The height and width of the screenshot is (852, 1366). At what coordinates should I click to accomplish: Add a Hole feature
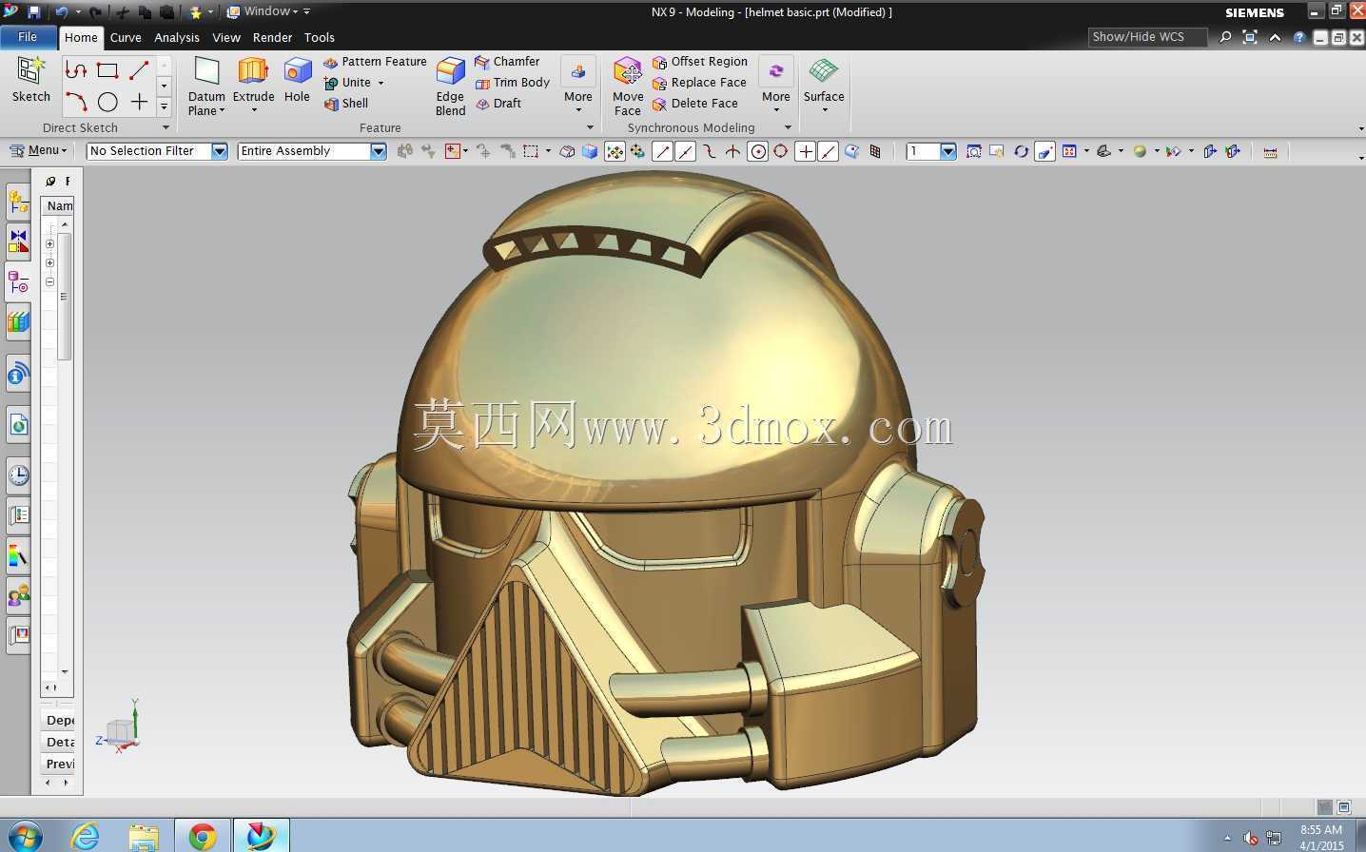297,80
